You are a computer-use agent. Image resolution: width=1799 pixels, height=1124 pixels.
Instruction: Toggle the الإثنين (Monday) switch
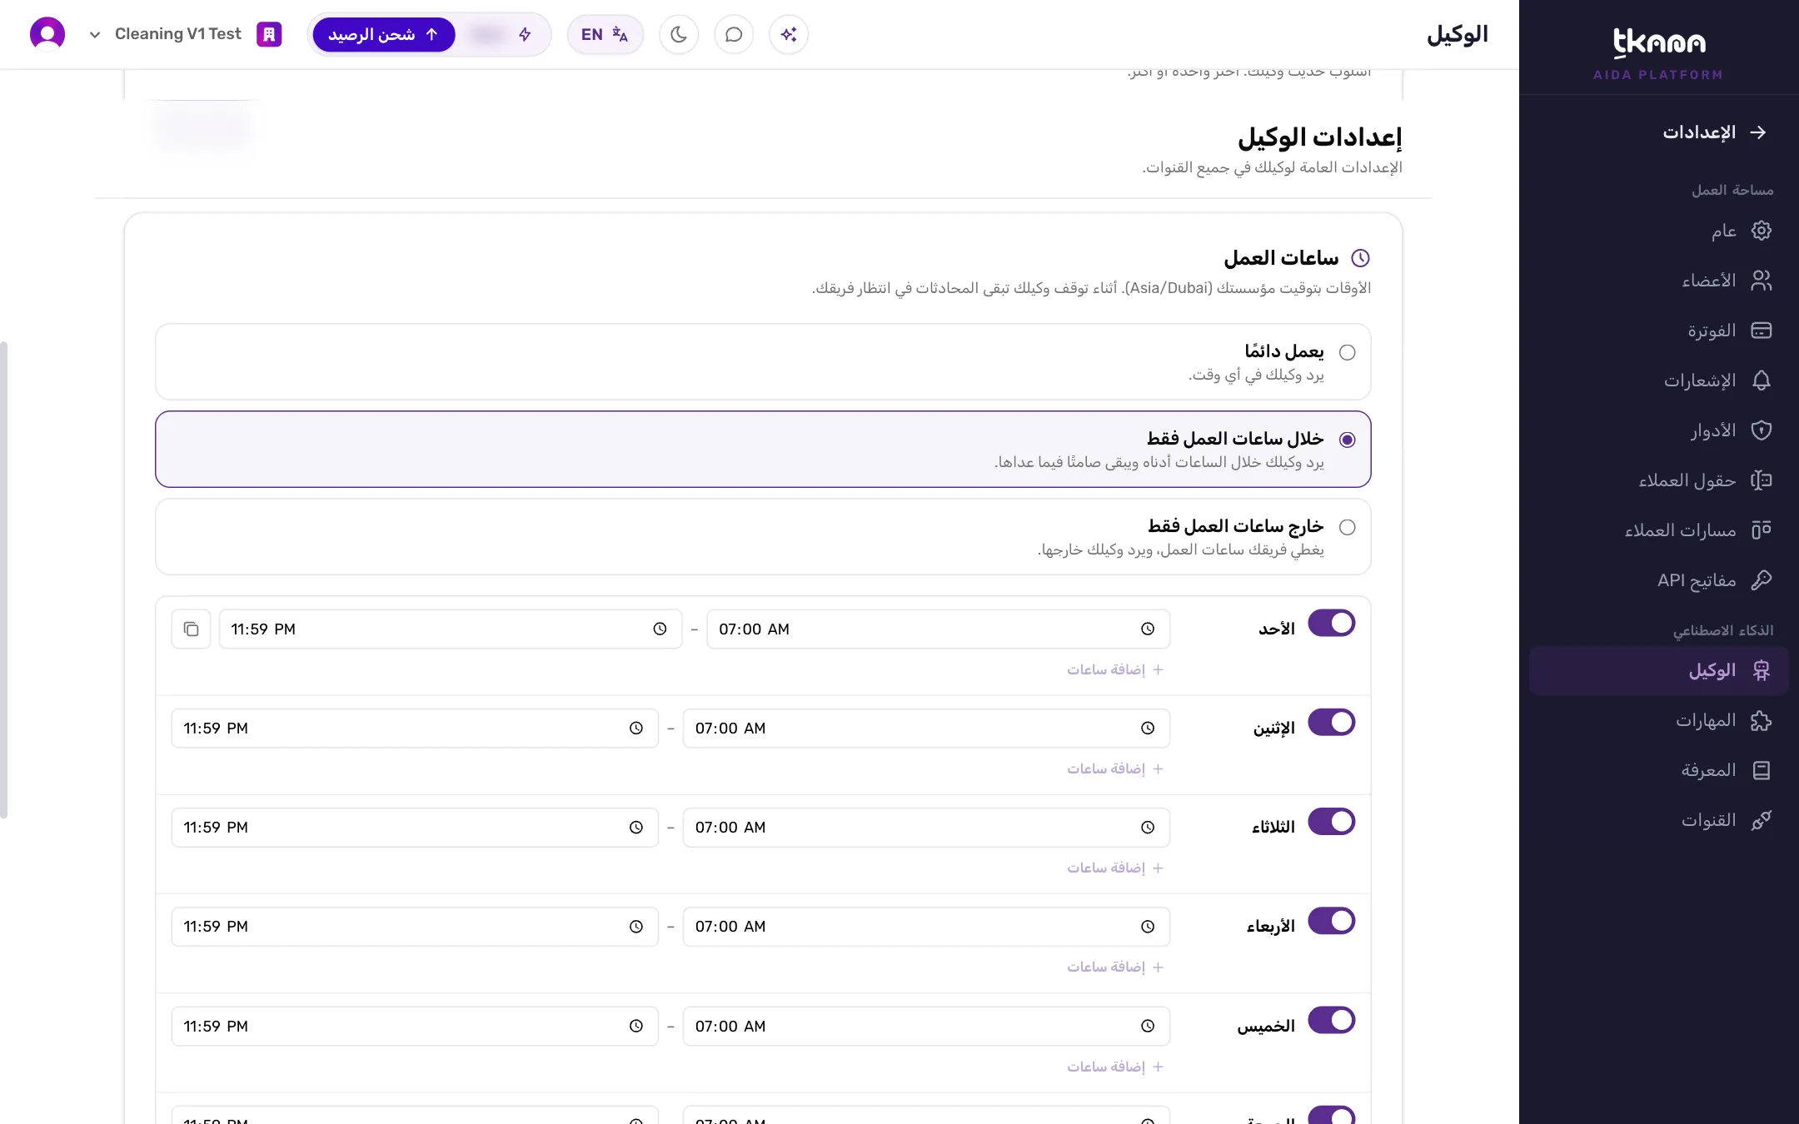(1331, 722)
